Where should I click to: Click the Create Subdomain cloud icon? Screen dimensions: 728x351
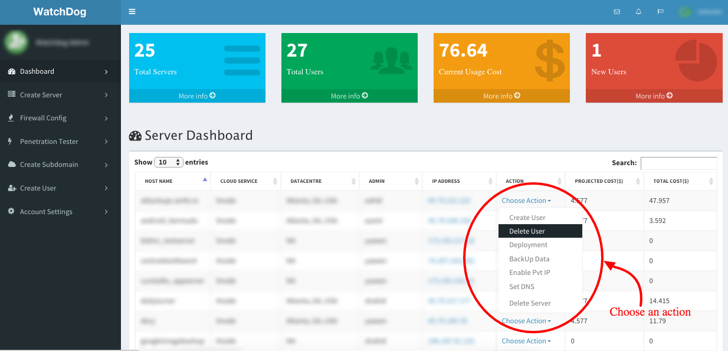[12, 165]
